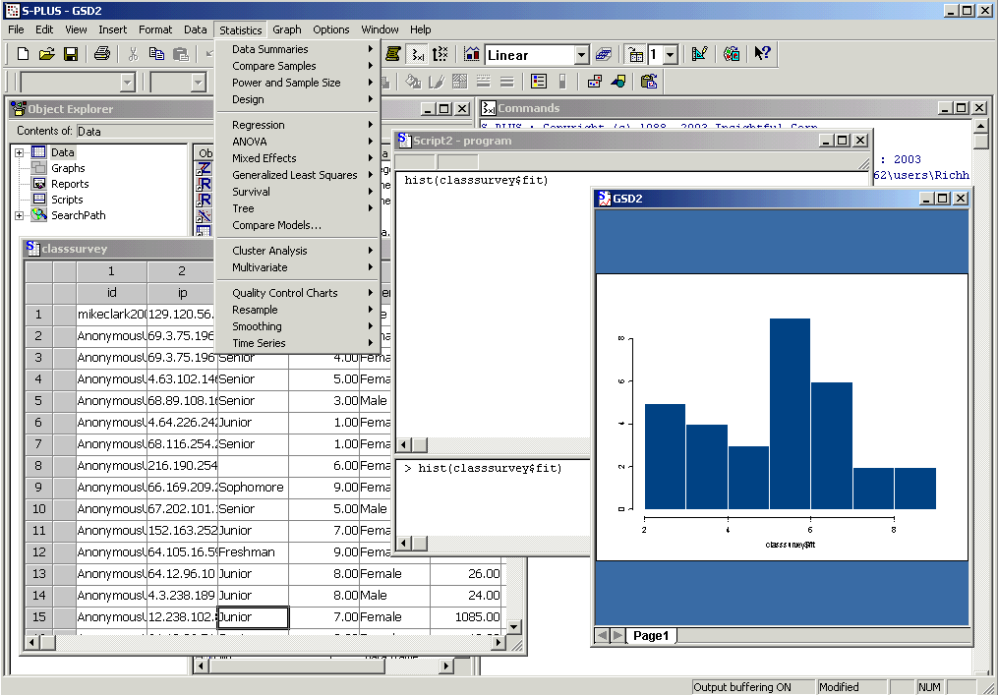Click the Copy toolbar icon
This screenshot has width=998, height=695.
[x=156, y=55]
